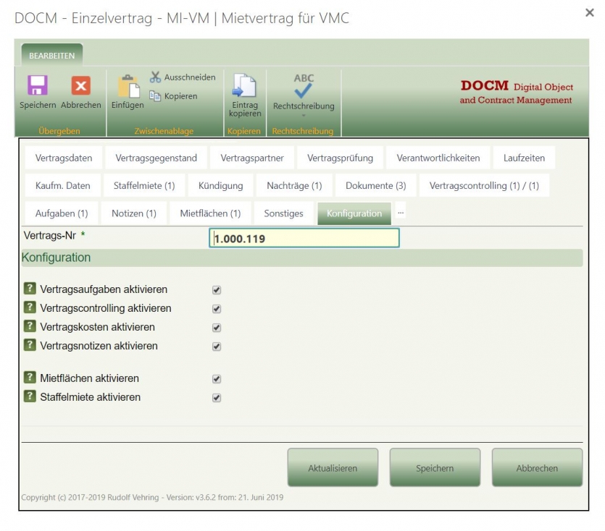The image size is (605, 531).
Task: Open the Vertragsgegenstand tab
Action: tap(156, 158)
